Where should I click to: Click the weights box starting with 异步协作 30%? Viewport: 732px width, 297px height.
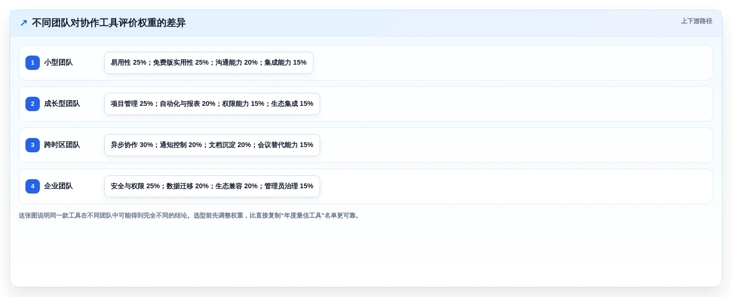[x=212, y=145]
